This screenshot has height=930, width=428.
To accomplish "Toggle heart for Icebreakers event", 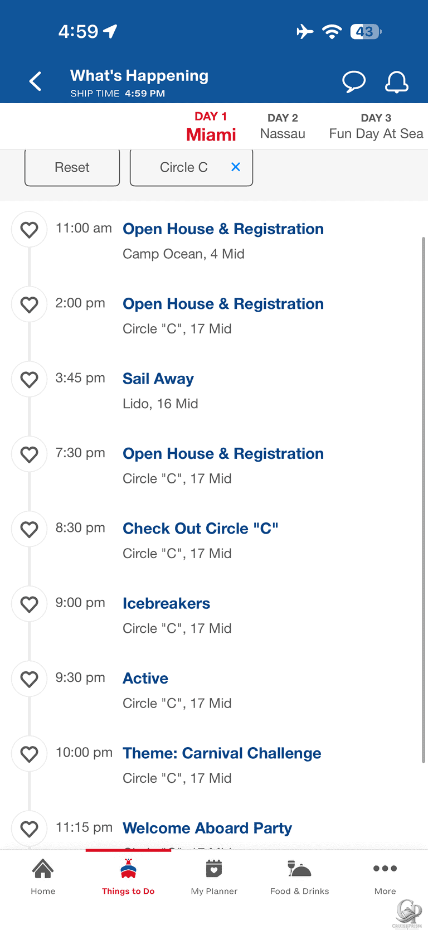I will click(x=30, y=604).
